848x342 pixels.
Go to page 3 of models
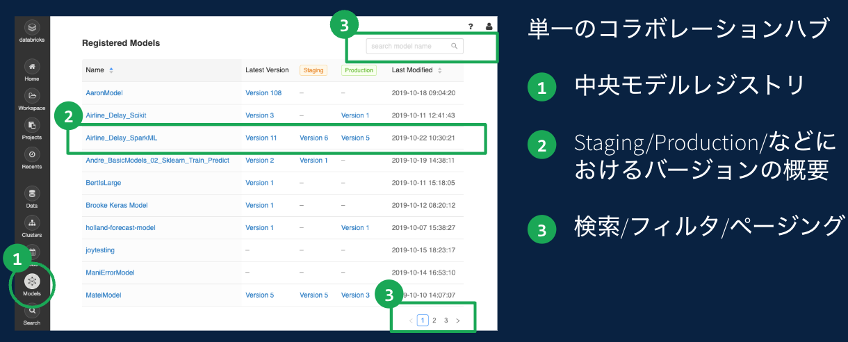click(446, 320)
